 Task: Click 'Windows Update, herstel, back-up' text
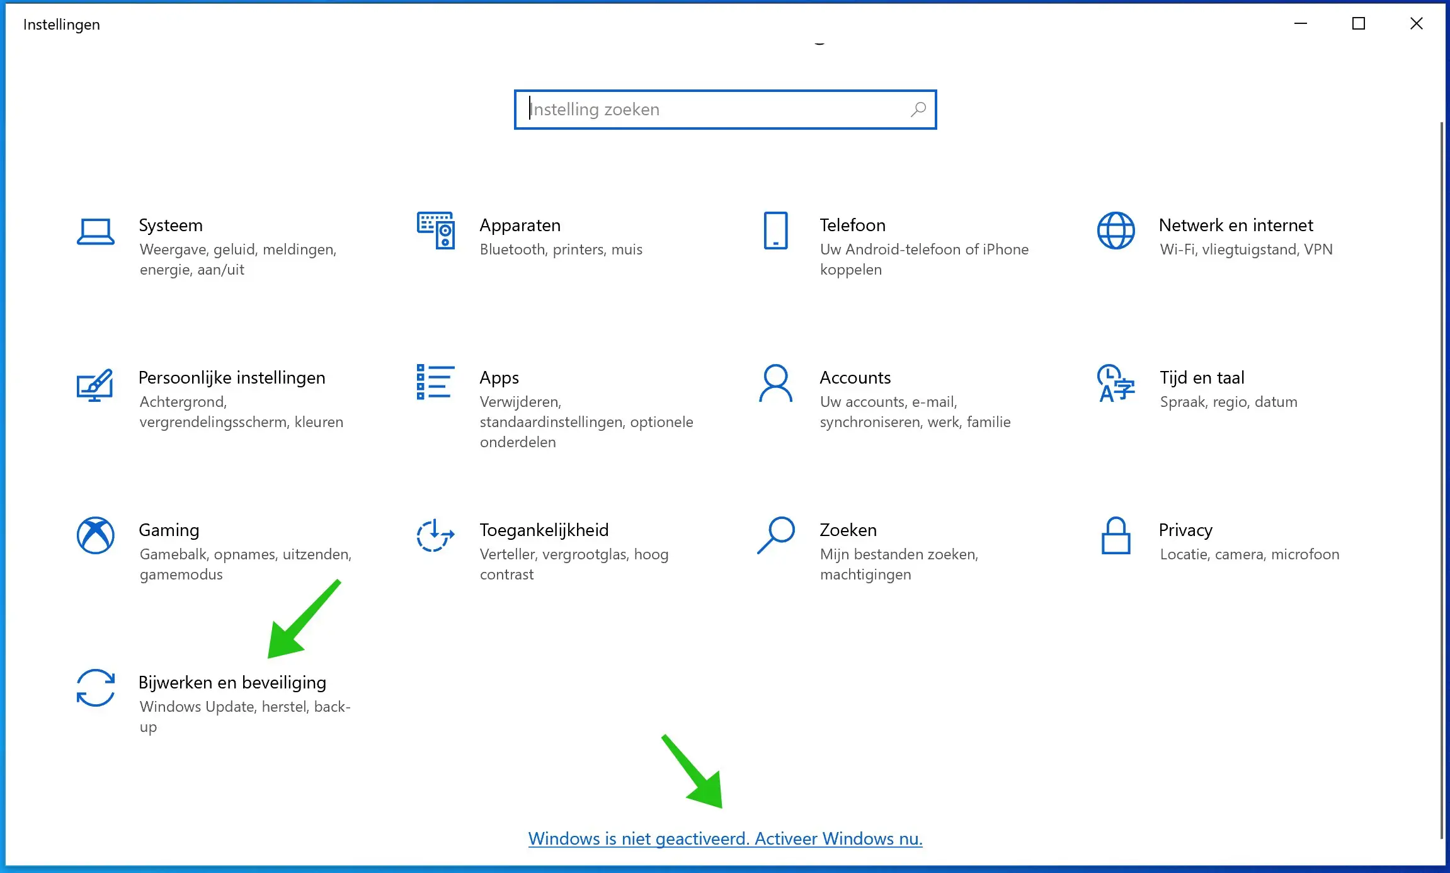pos(245,717)
